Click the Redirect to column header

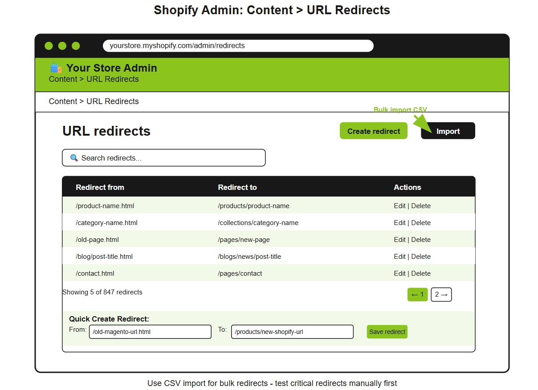(237, 187)
